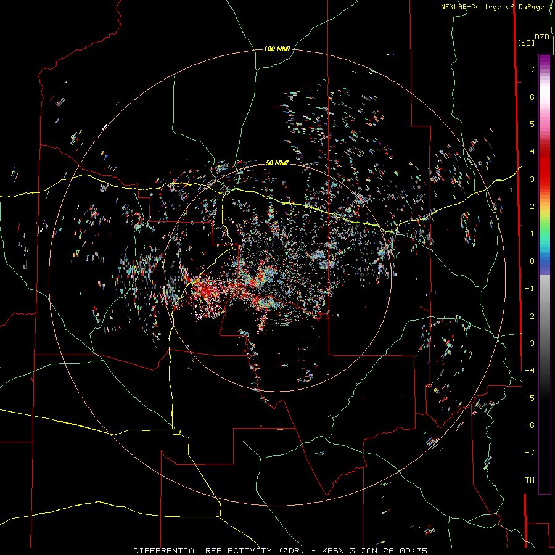Click the 100 NMI range ring label

[277, 49]
